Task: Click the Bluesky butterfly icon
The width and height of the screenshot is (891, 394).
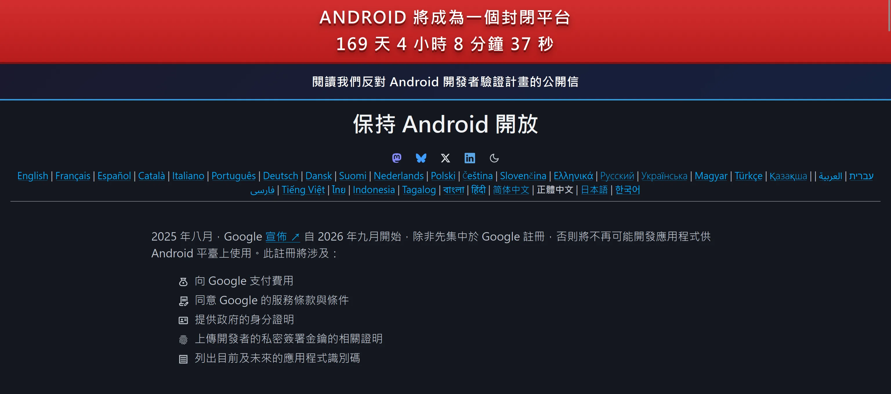Action: click(x=421, y=158)
